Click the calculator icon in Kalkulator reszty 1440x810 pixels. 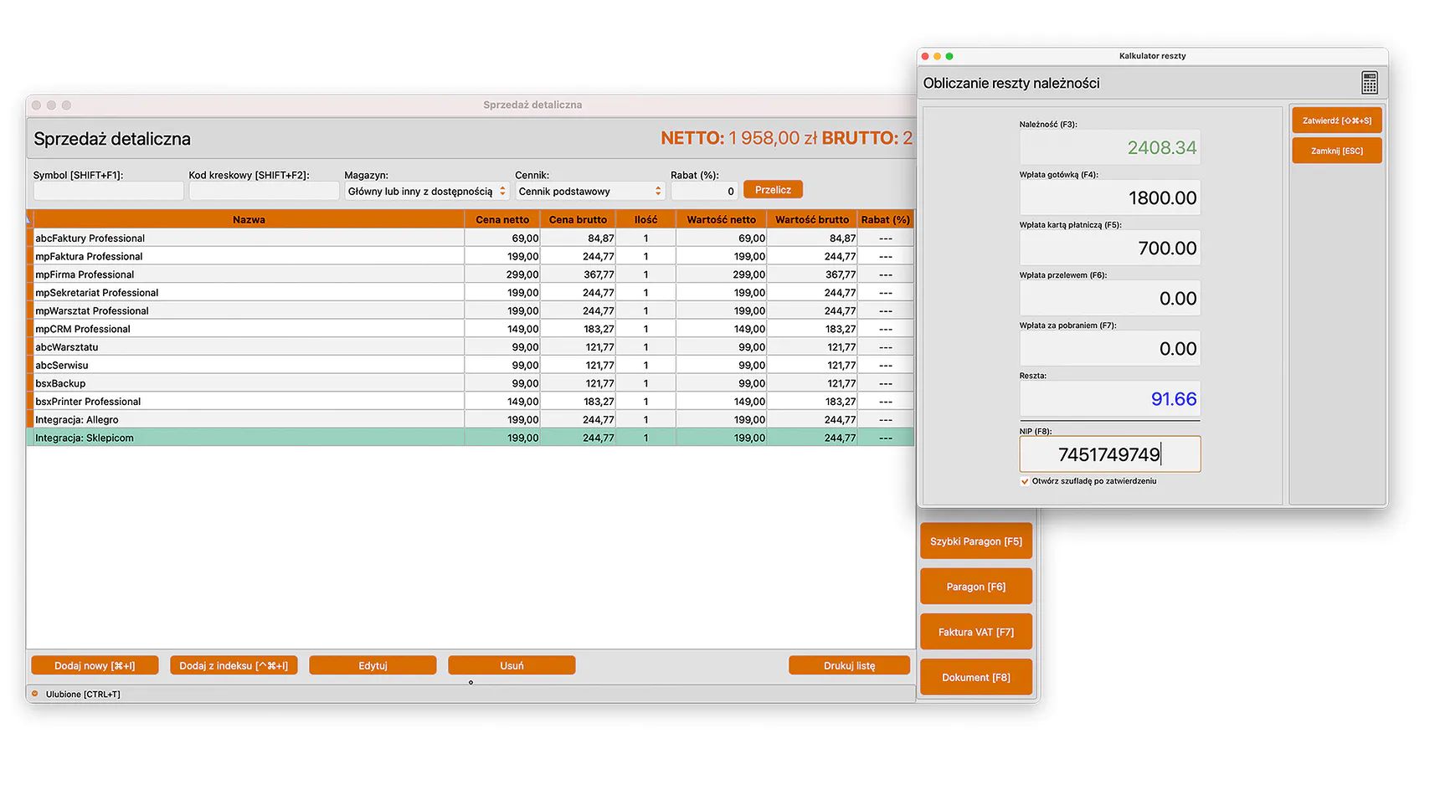(x=1369, y=83)
